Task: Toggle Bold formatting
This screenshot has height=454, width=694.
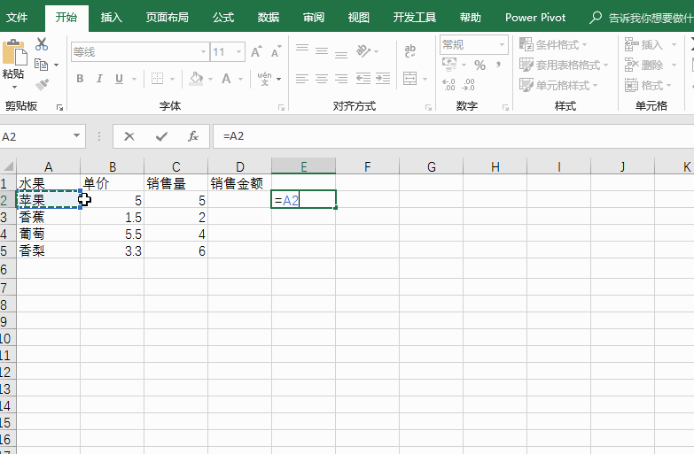Action: tap(80, 79)
